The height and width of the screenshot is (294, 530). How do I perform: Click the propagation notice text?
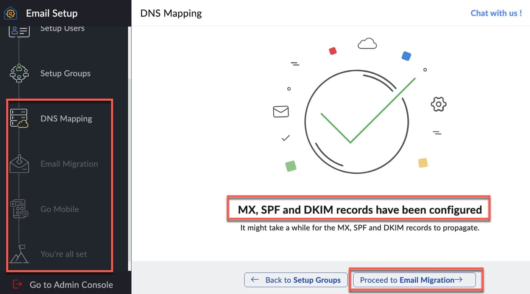pos(360,228)
